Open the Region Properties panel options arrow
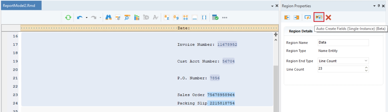The width and height of the screenshot is (388, 112). pos(375,6)
